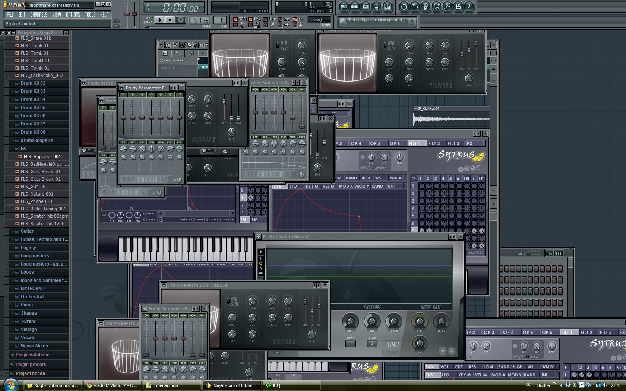
Task: Select OP 5 tab in upper Sytrus
Action: [375, 144]
